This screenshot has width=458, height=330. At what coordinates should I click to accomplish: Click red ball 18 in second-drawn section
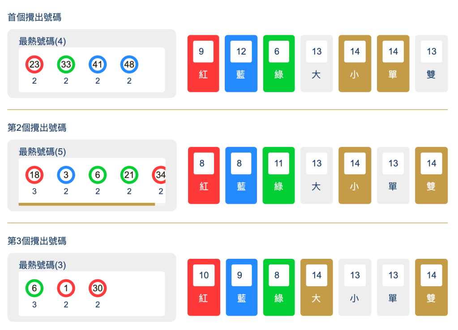tap(34, 175)
